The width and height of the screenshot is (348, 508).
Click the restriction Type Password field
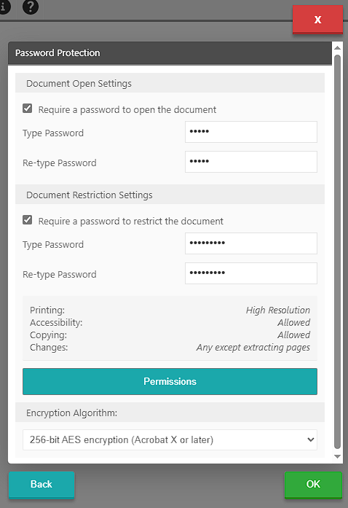click(251, 243)
